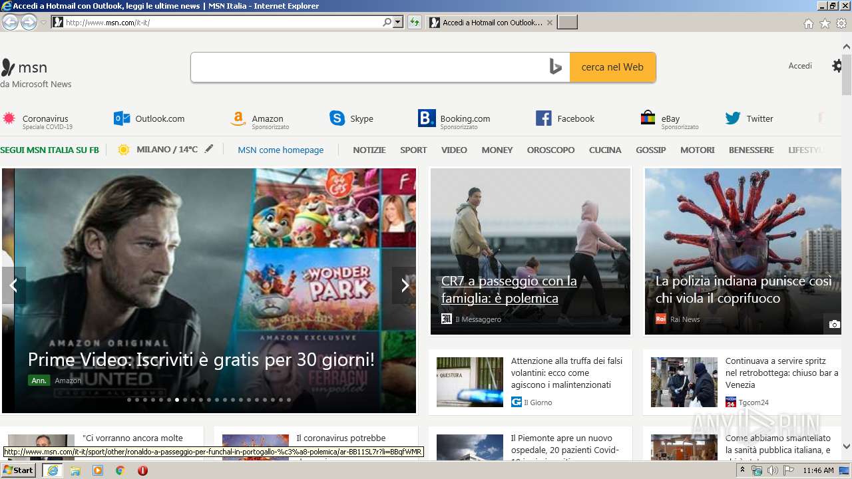852x479 pixels.
Task: Open the browser Tools gear icon
Action: tap(841, 23)
